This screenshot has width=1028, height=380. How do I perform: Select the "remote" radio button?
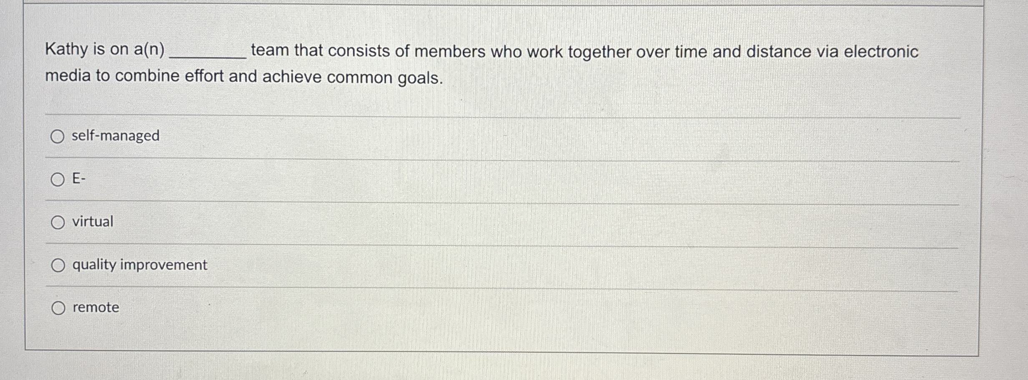click(x=58, y=308)
